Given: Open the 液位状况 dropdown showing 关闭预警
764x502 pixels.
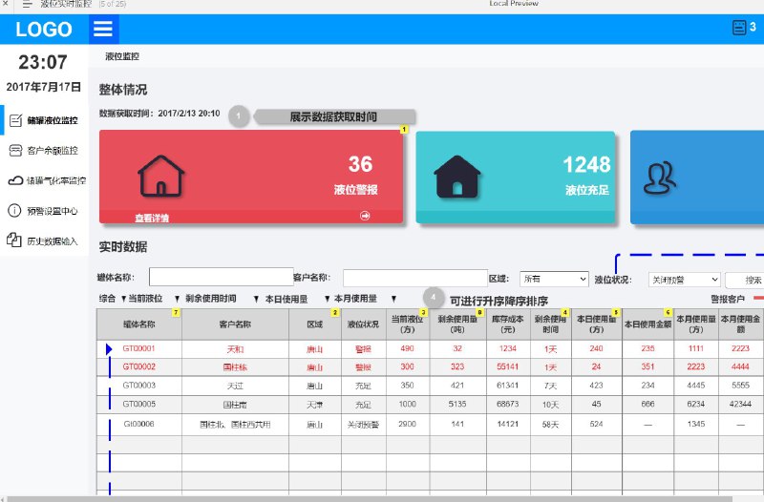Looking at the screenshot, I should [x=684, y=280].
